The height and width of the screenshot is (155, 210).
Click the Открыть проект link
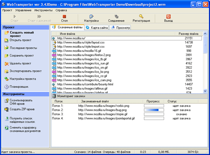click(21, 40)
